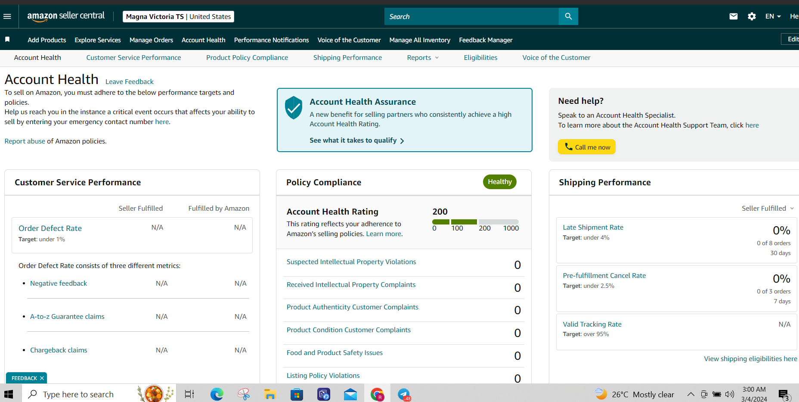
Task: Open the Magna Victoria TS account switcher
Action: click(x=178, y=16)
